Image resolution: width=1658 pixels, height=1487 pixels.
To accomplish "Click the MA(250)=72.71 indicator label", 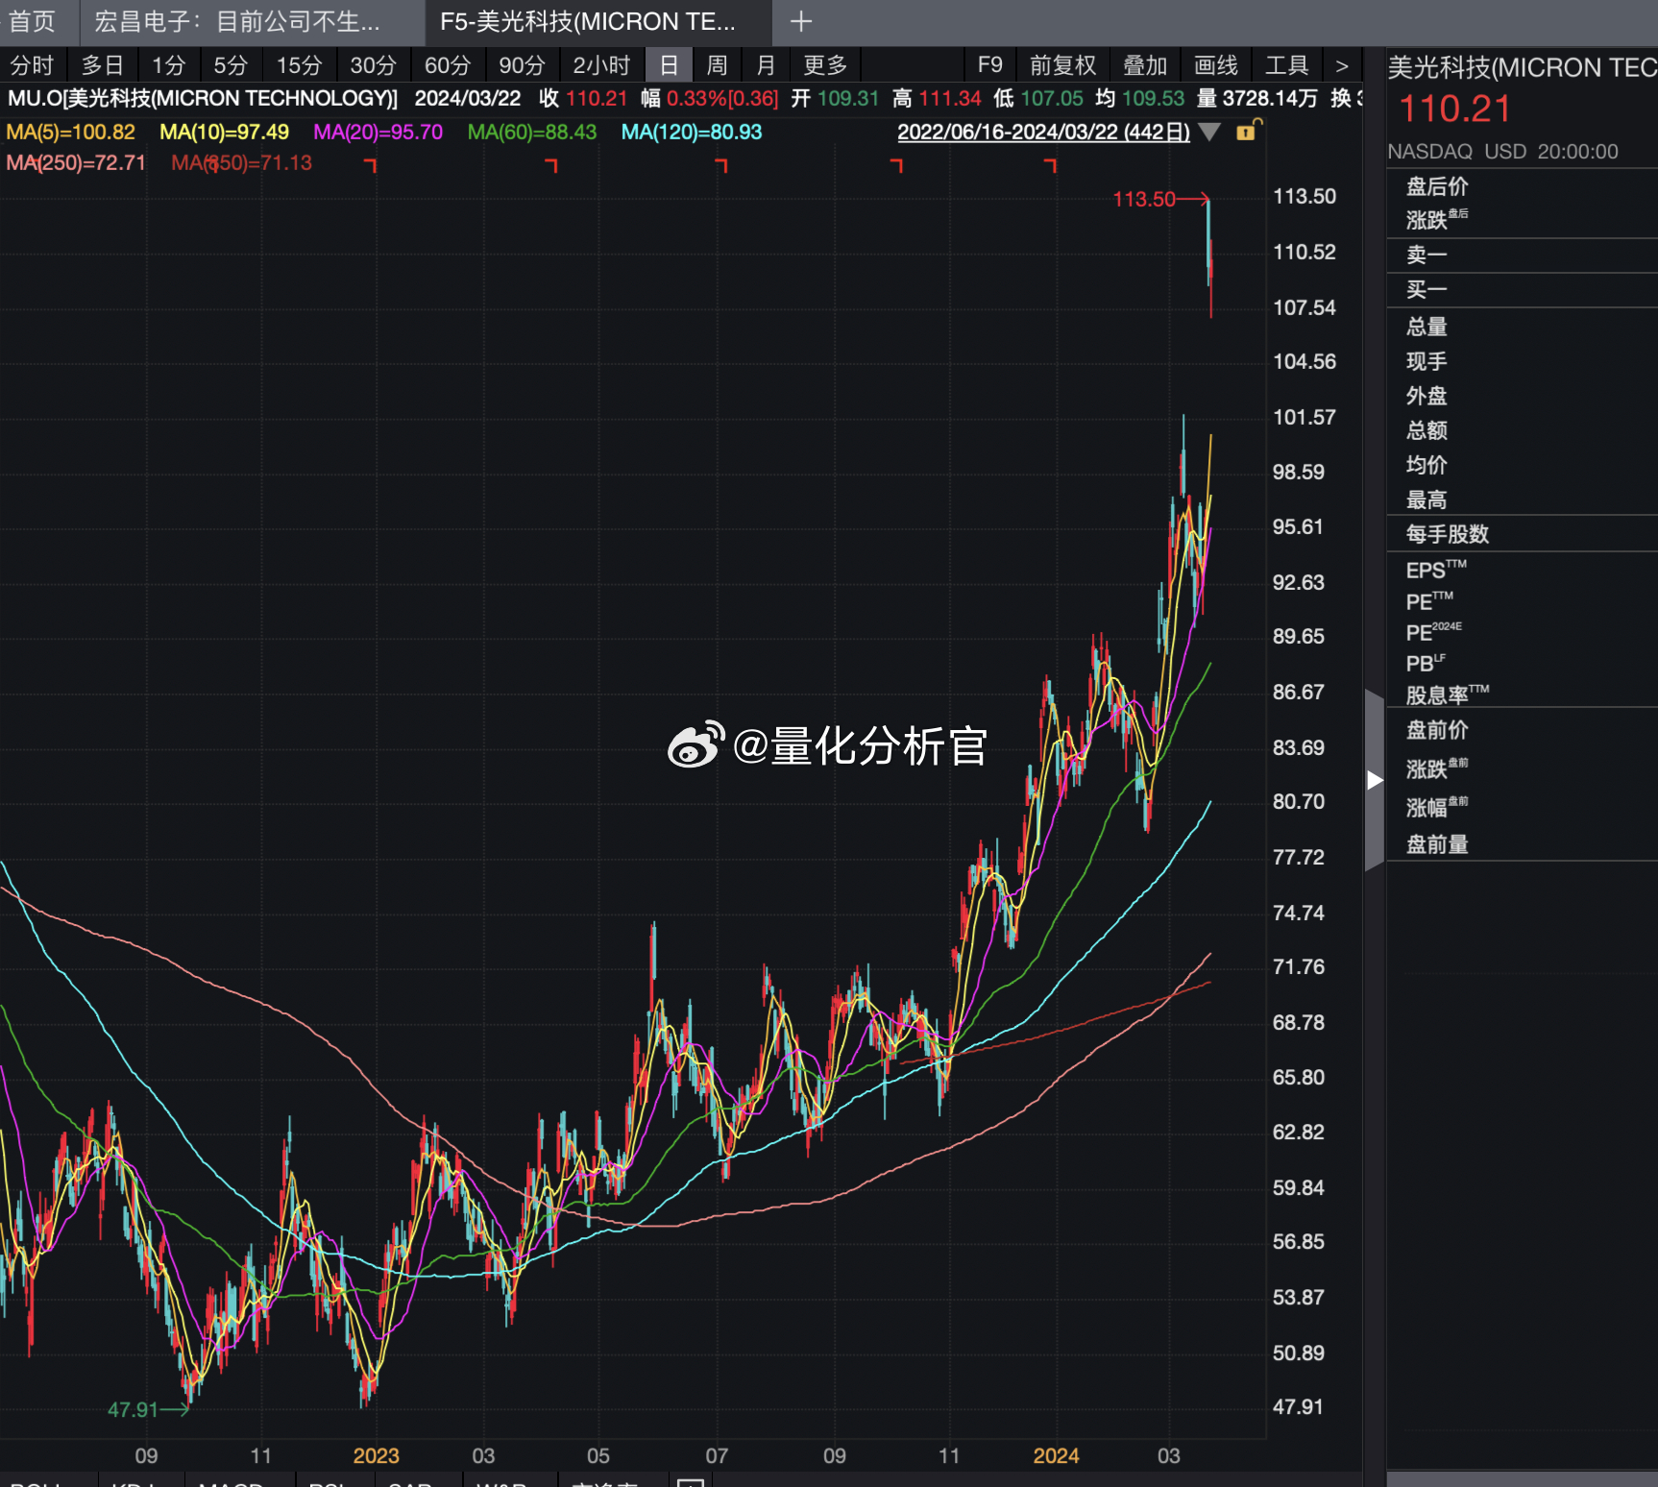I will click(76, 162).
